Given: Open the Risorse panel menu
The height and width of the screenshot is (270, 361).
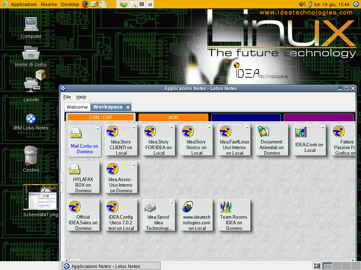Looking at the screenshot, I should tap(49, 4).
